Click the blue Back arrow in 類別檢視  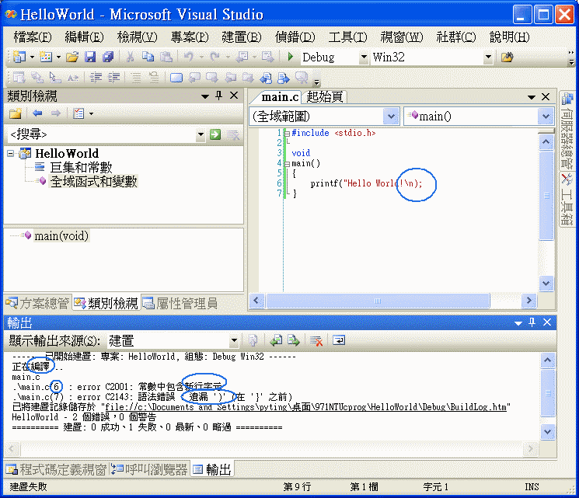[x=37, y=113]
